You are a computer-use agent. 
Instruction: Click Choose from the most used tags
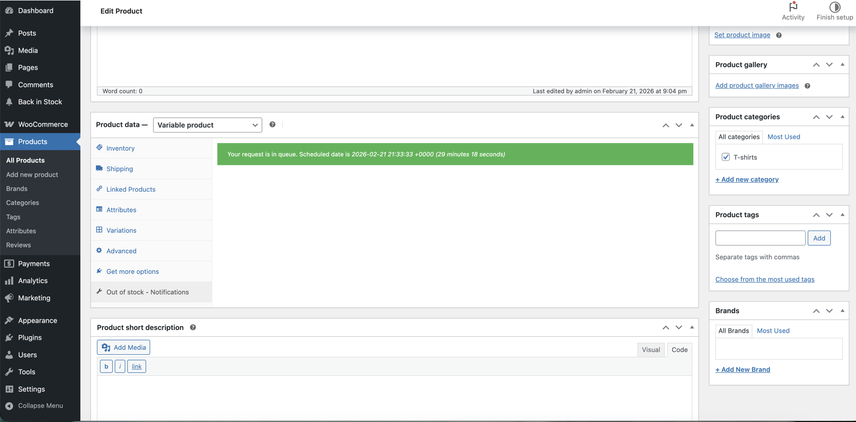(x=765, y=279)
